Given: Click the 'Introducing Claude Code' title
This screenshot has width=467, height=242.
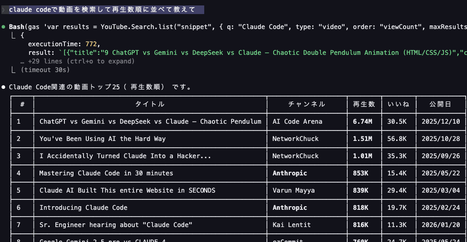Looking at the screenshot, I should [84, 208].
